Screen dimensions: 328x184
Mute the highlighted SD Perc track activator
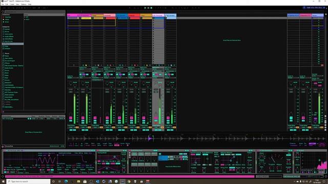click(156, 118)
